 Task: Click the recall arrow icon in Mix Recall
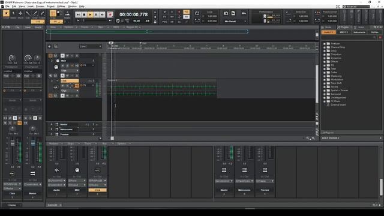click(244, 13)
